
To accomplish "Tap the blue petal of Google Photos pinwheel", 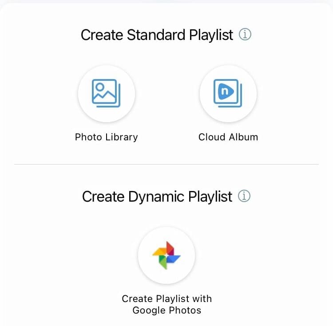I will click(x=173, y=258).
